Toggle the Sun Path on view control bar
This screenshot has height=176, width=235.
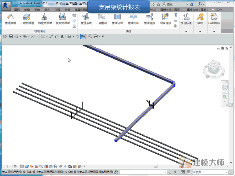click(31, 166)
